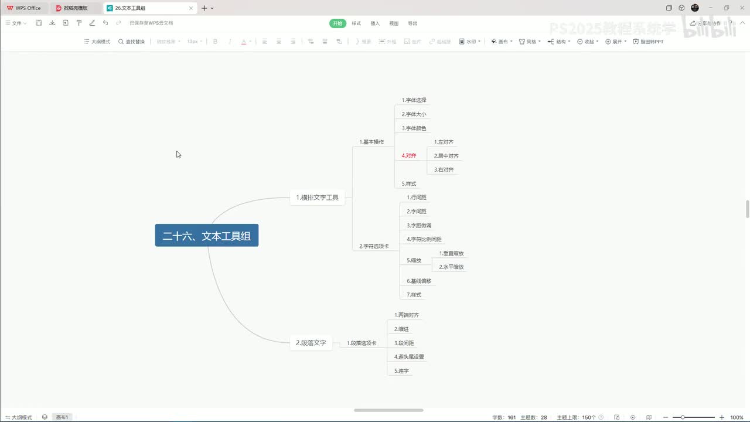The width and height of the screenshot is (750, 422).
Task: Open the layers icon in status bar
Action: 45,417
